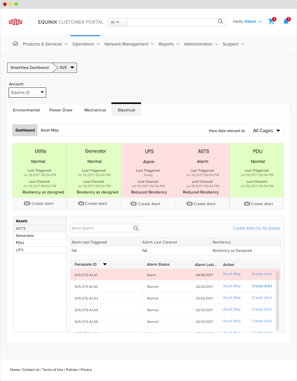The image size is (297, 381).
Task: Expand the Network Management menu
Action: tap(129, 44)
